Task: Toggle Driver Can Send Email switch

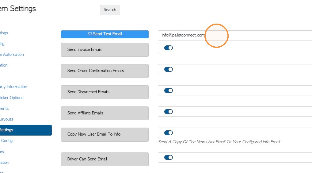Action: point(169,157)
